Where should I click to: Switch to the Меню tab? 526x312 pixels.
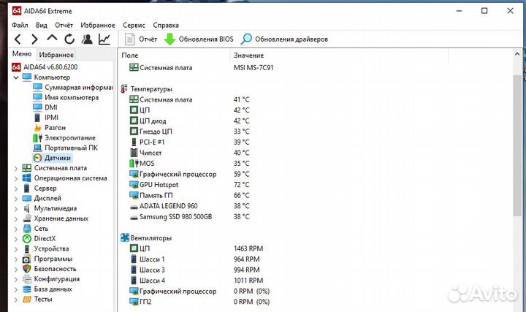[22, 54]
